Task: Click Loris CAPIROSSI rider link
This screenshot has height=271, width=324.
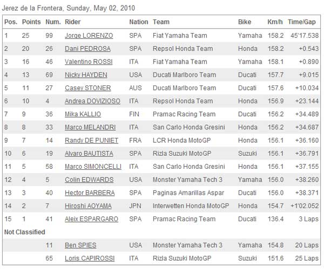Action: (90, 259)
